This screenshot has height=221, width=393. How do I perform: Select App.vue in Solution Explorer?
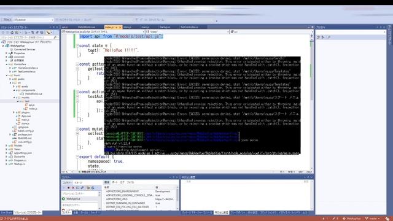(x=26, y=116)
